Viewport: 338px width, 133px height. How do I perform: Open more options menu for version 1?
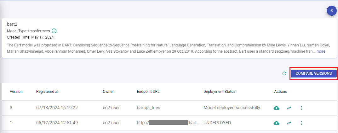[301, 123]
